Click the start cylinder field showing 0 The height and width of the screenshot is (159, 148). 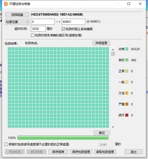pyautogui.click(x=43, y=22)
